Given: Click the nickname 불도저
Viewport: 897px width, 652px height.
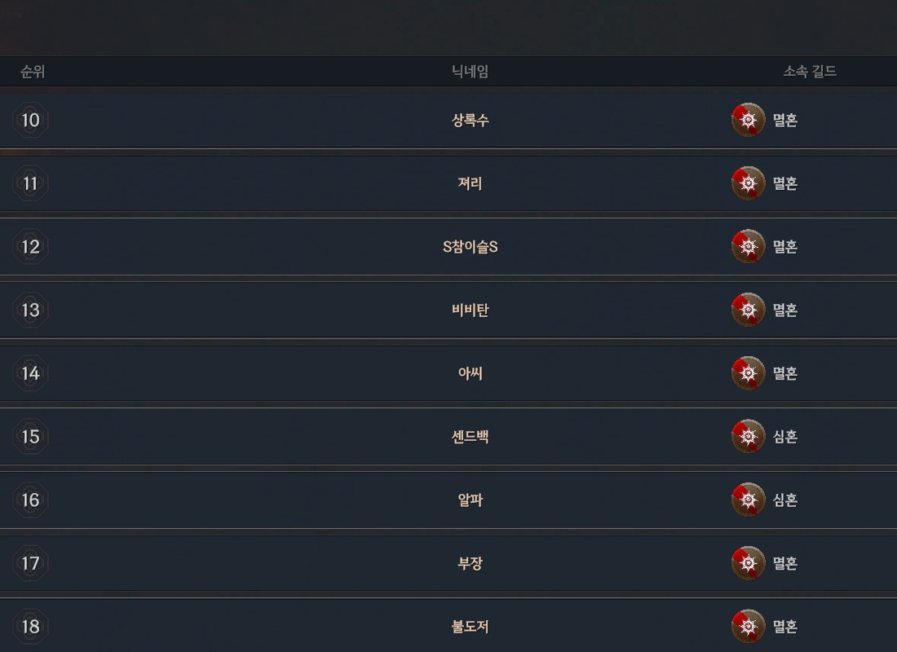Looking at the screenshot, I should point(471,626).
